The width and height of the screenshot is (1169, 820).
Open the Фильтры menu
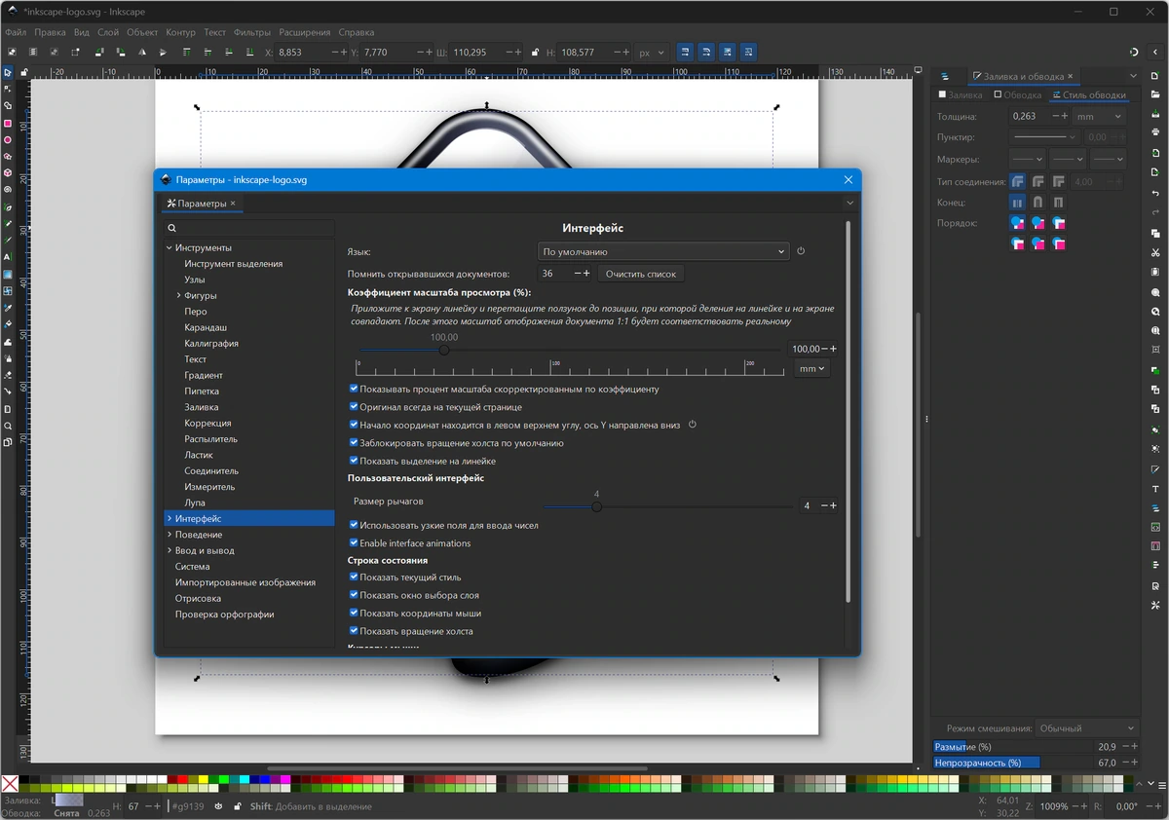(252, 32)
